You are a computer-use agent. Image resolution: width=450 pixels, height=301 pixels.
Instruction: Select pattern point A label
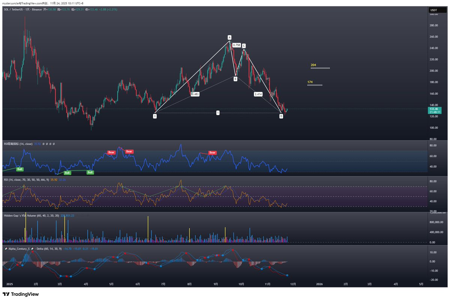(x=229, y=37)
